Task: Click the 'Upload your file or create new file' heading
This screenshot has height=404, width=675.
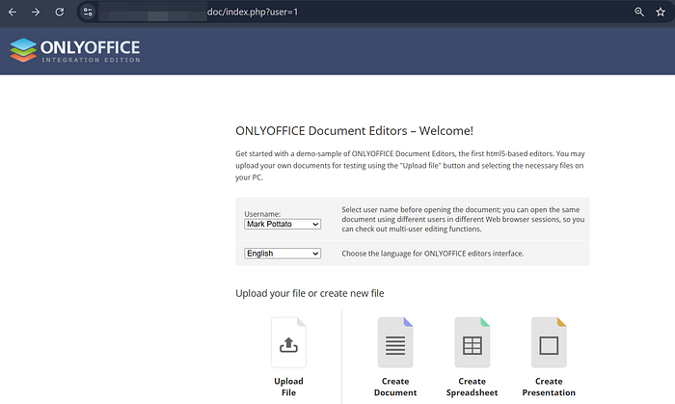Action: [x=310, y=293]
